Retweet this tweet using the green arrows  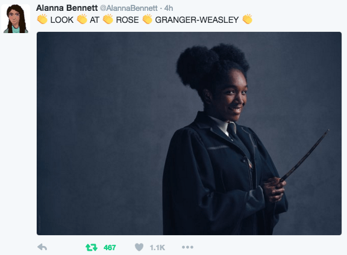pos(92,247)
